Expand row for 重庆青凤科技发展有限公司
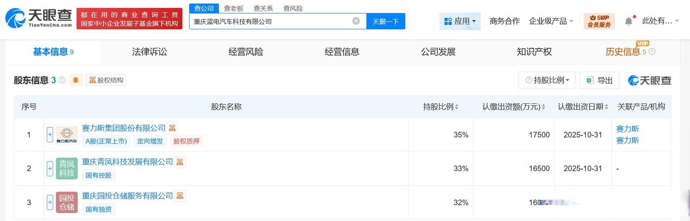The height and width of the screenshot is (221, 690). [50, 168]
